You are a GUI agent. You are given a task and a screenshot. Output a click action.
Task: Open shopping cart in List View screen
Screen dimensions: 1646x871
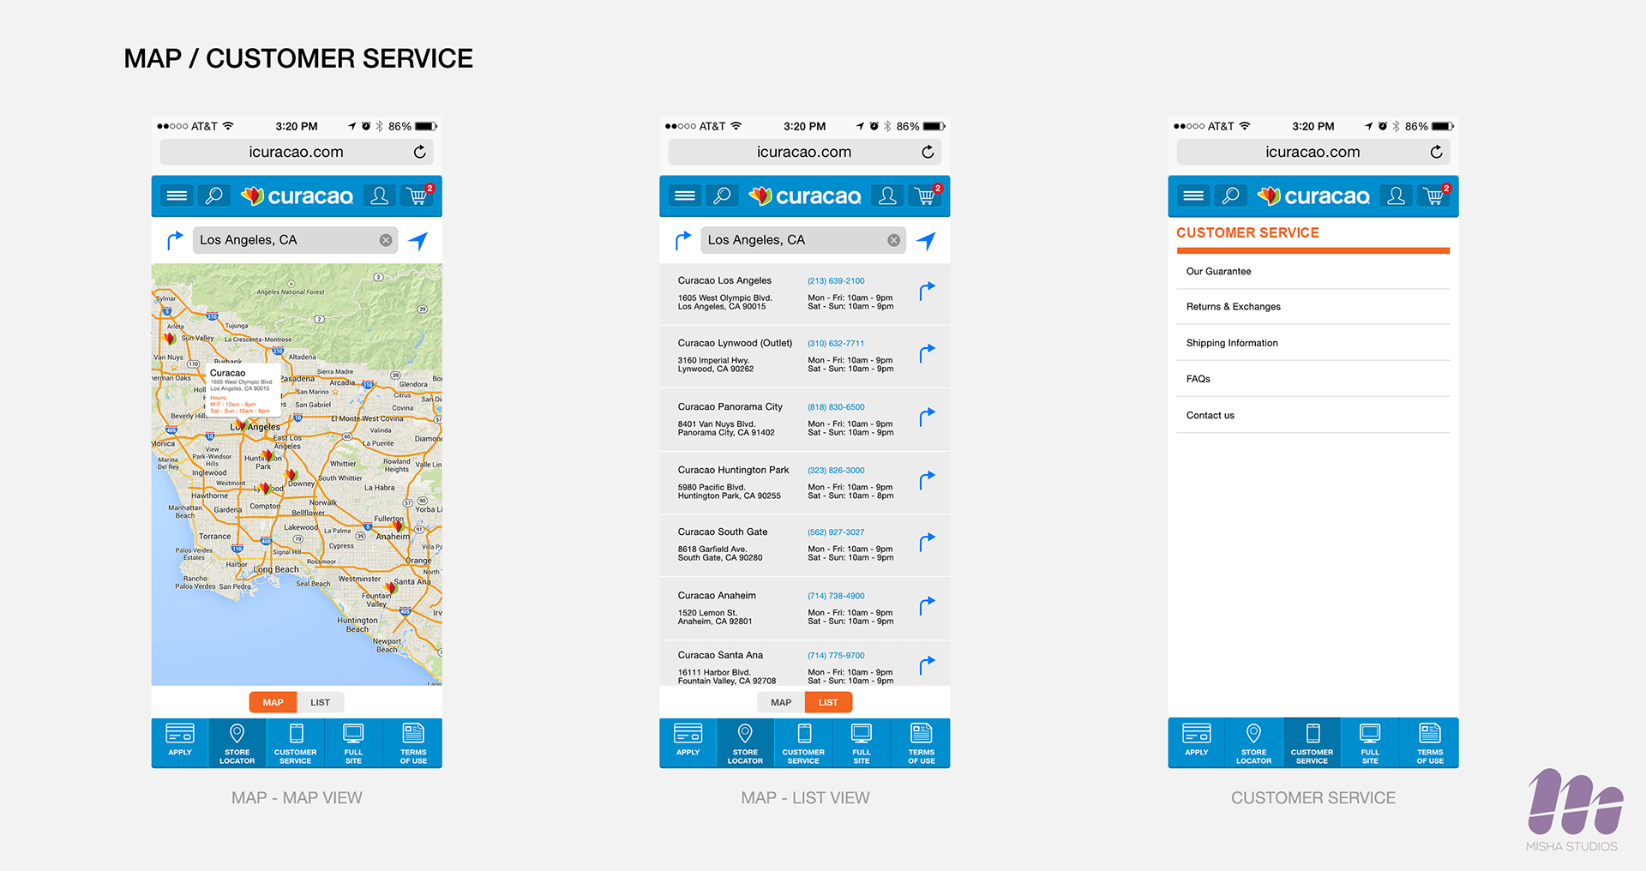(x=926, y=195)
